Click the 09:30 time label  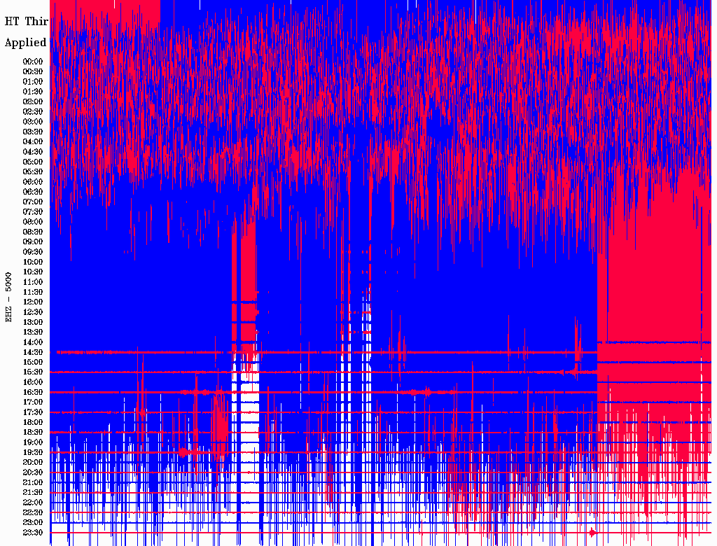coord(33,252)
